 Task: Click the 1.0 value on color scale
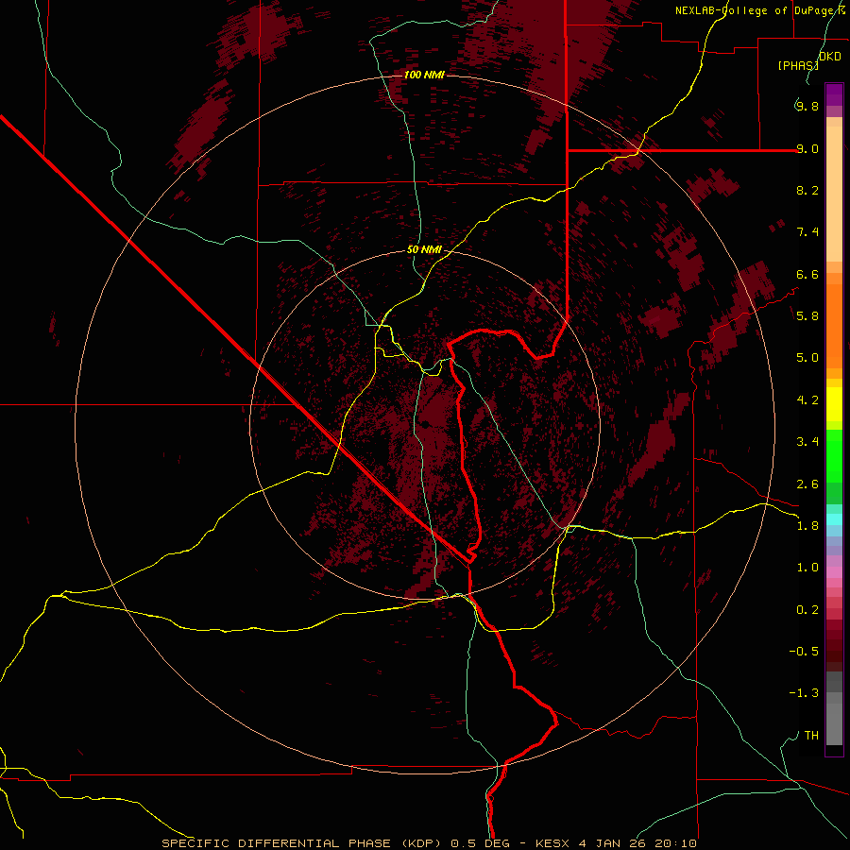tap(807, 567)
